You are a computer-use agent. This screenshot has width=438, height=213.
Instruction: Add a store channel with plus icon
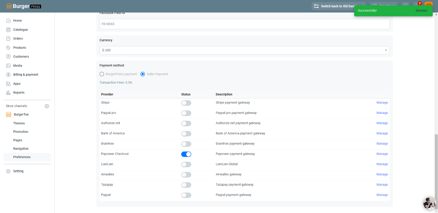click(x=47, y=106)
